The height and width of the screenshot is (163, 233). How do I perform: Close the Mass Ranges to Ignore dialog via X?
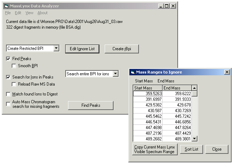point(227,72)
